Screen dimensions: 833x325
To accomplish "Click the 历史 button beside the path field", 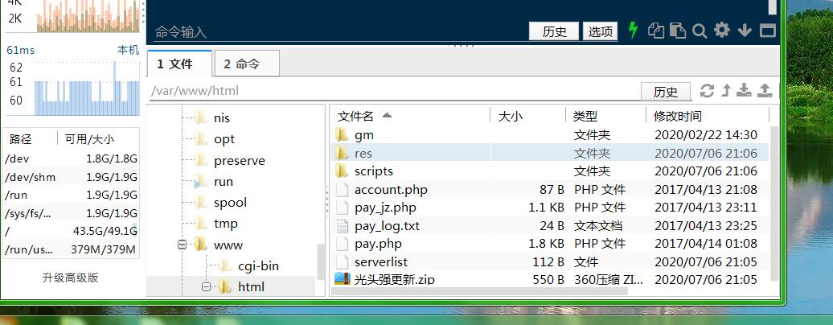I will 665,92.
